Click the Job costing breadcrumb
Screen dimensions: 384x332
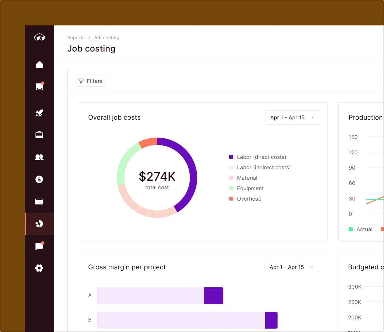(x=106, y=38)
